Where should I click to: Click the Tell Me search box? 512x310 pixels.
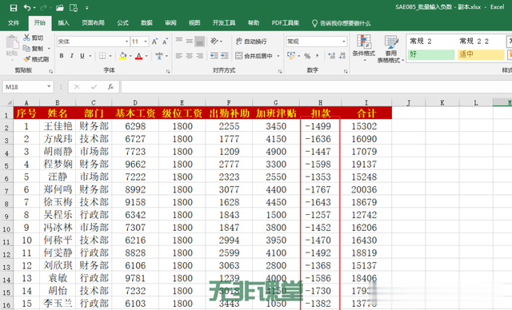coord(342,23)
